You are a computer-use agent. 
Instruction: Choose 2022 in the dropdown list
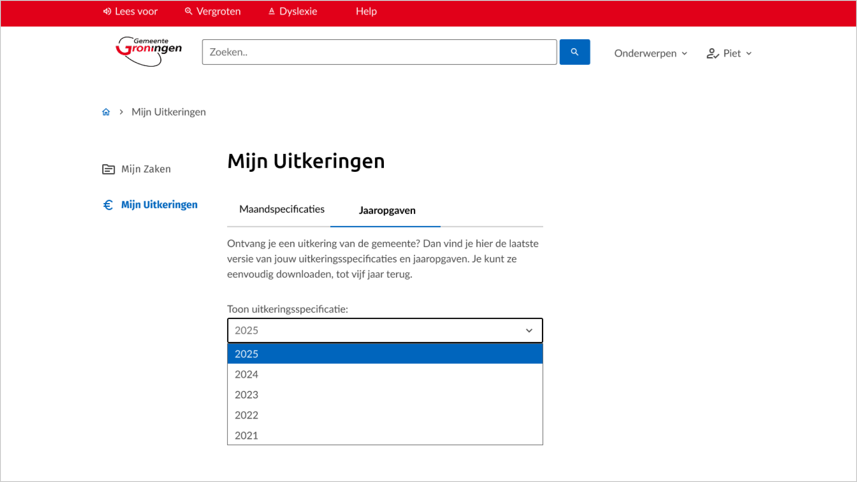tap(385, 415)
